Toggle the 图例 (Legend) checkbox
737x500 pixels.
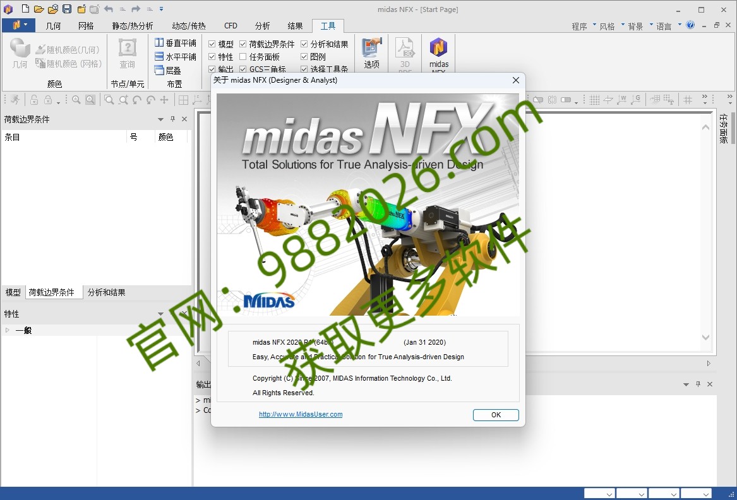point(304,57)
